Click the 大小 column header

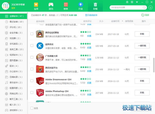[x=101, y=21]
